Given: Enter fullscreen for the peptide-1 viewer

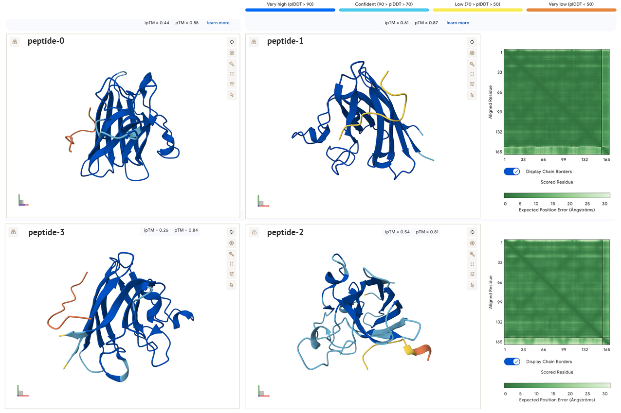Looking at the screenshot, I should pyautogui.click(x=472, y=74).
